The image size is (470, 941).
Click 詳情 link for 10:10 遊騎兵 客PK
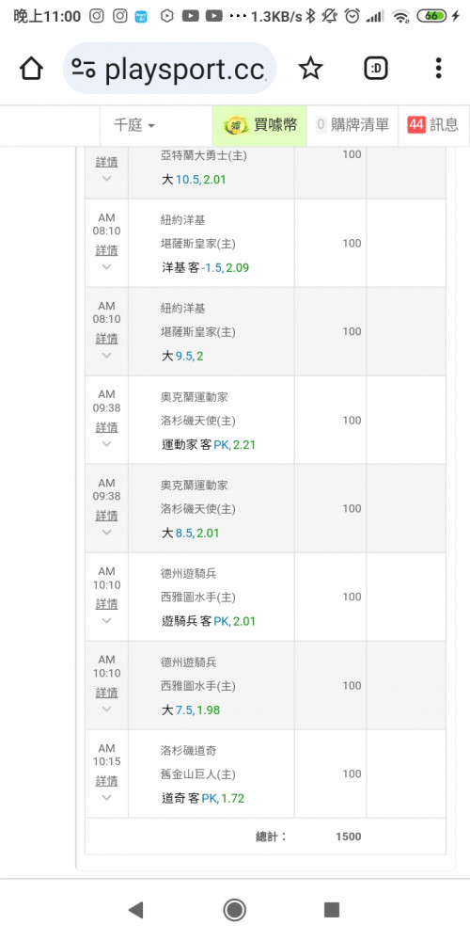107,604
